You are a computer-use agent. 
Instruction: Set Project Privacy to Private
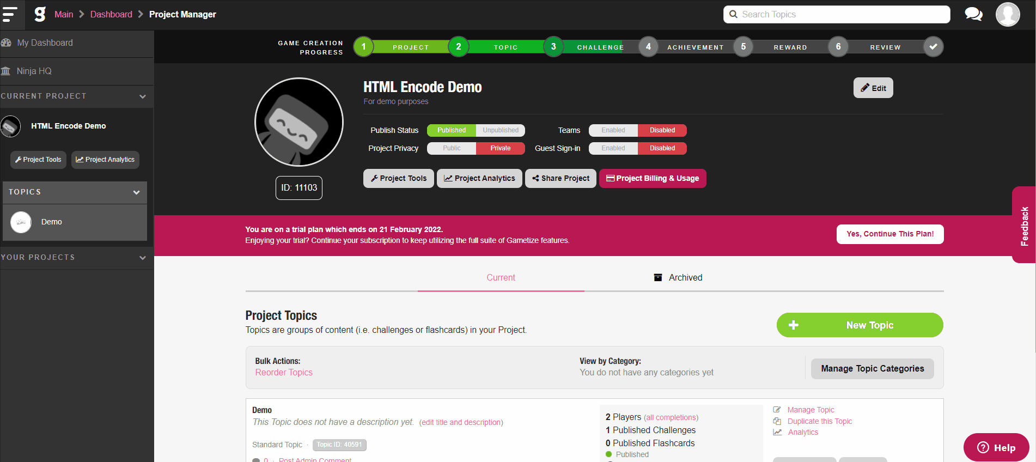pyautogui.click(x=501, y=148)
